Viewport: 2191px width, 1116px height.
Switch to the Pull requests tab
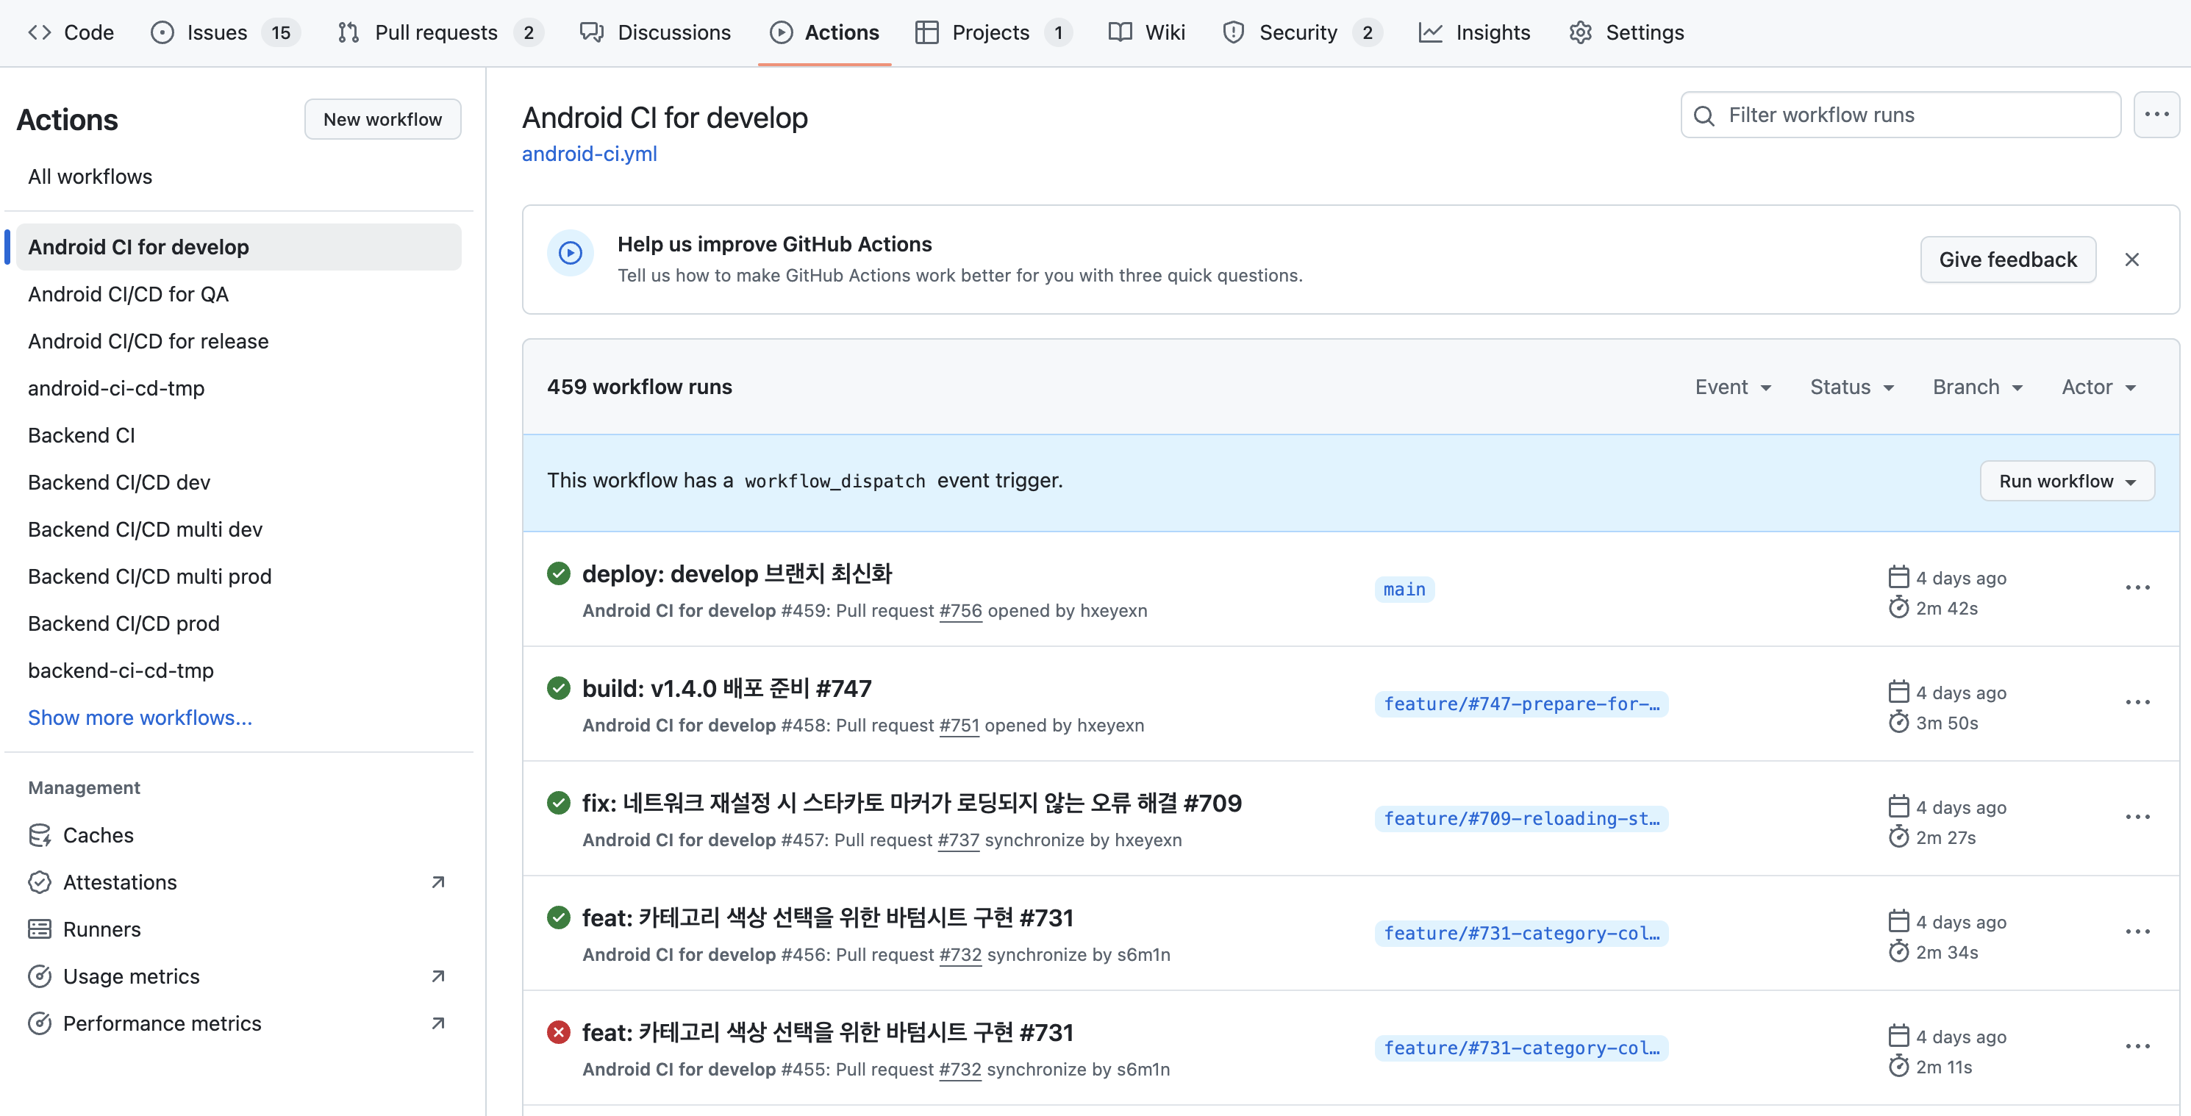pos(435,32)
